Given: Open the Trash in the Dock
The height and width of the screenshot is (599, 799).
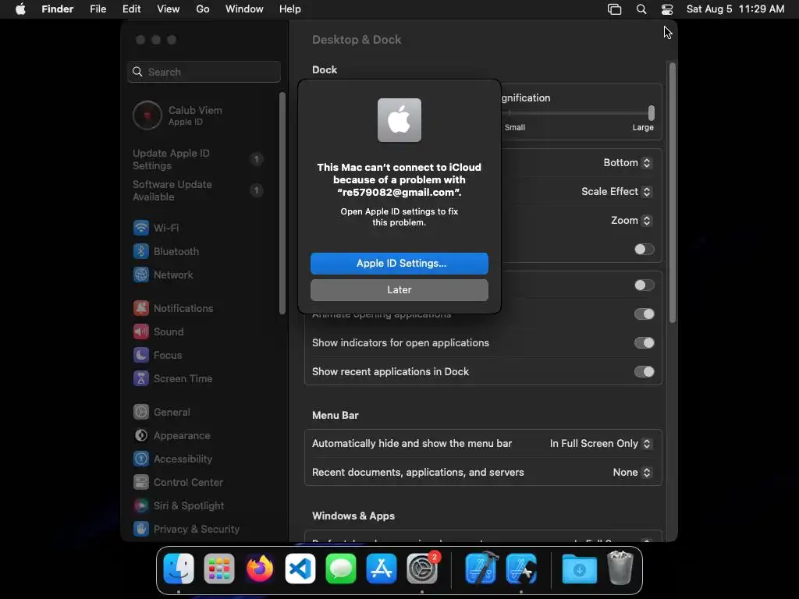Looking at the screenshot, I should [x=620, y=569].
